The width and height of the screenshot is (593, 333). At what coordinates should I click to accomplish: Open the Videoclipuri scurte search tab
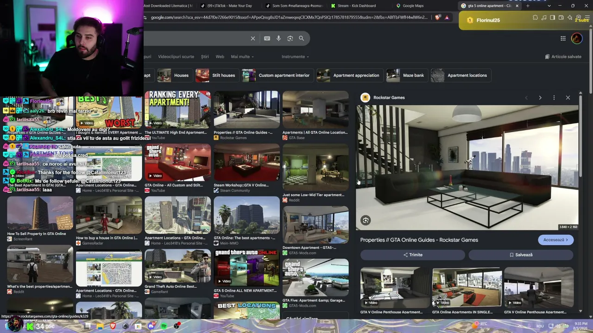176,56
